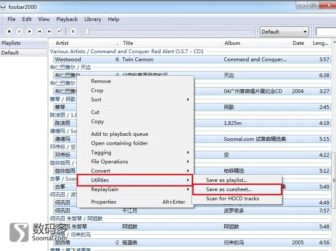This screenshot has height=251, width=336.
Task: Click the Stop playback button
Action: click(x=9, y=31)
